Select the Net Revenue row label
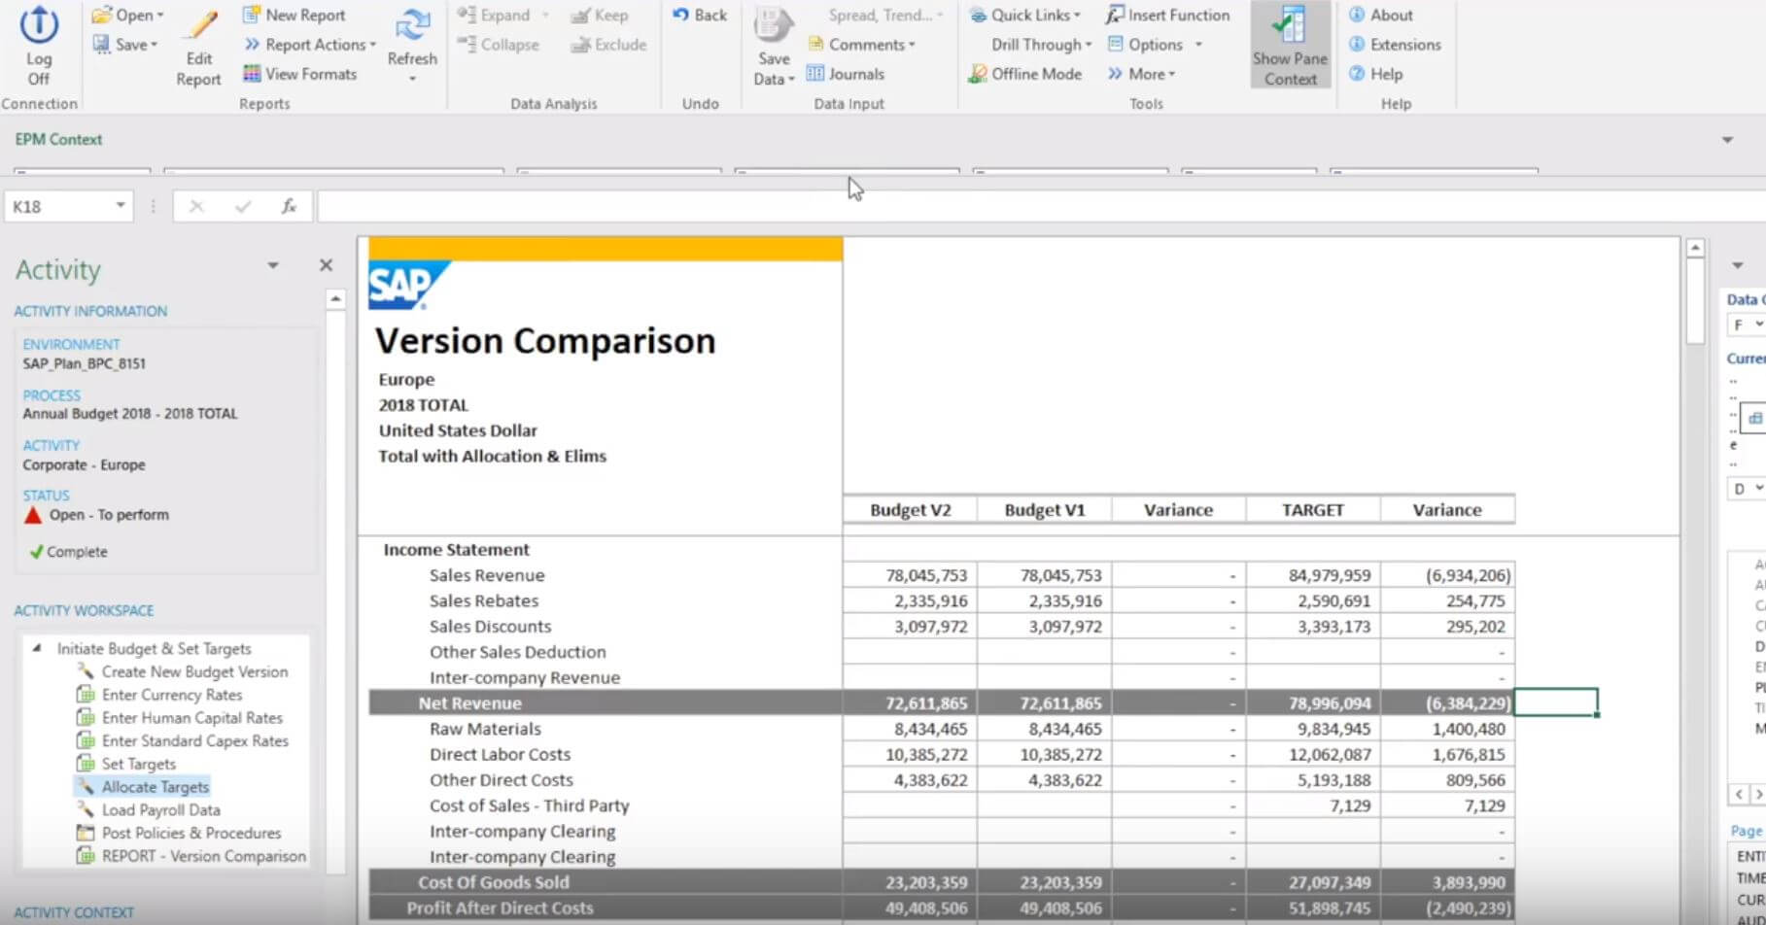 469,703
